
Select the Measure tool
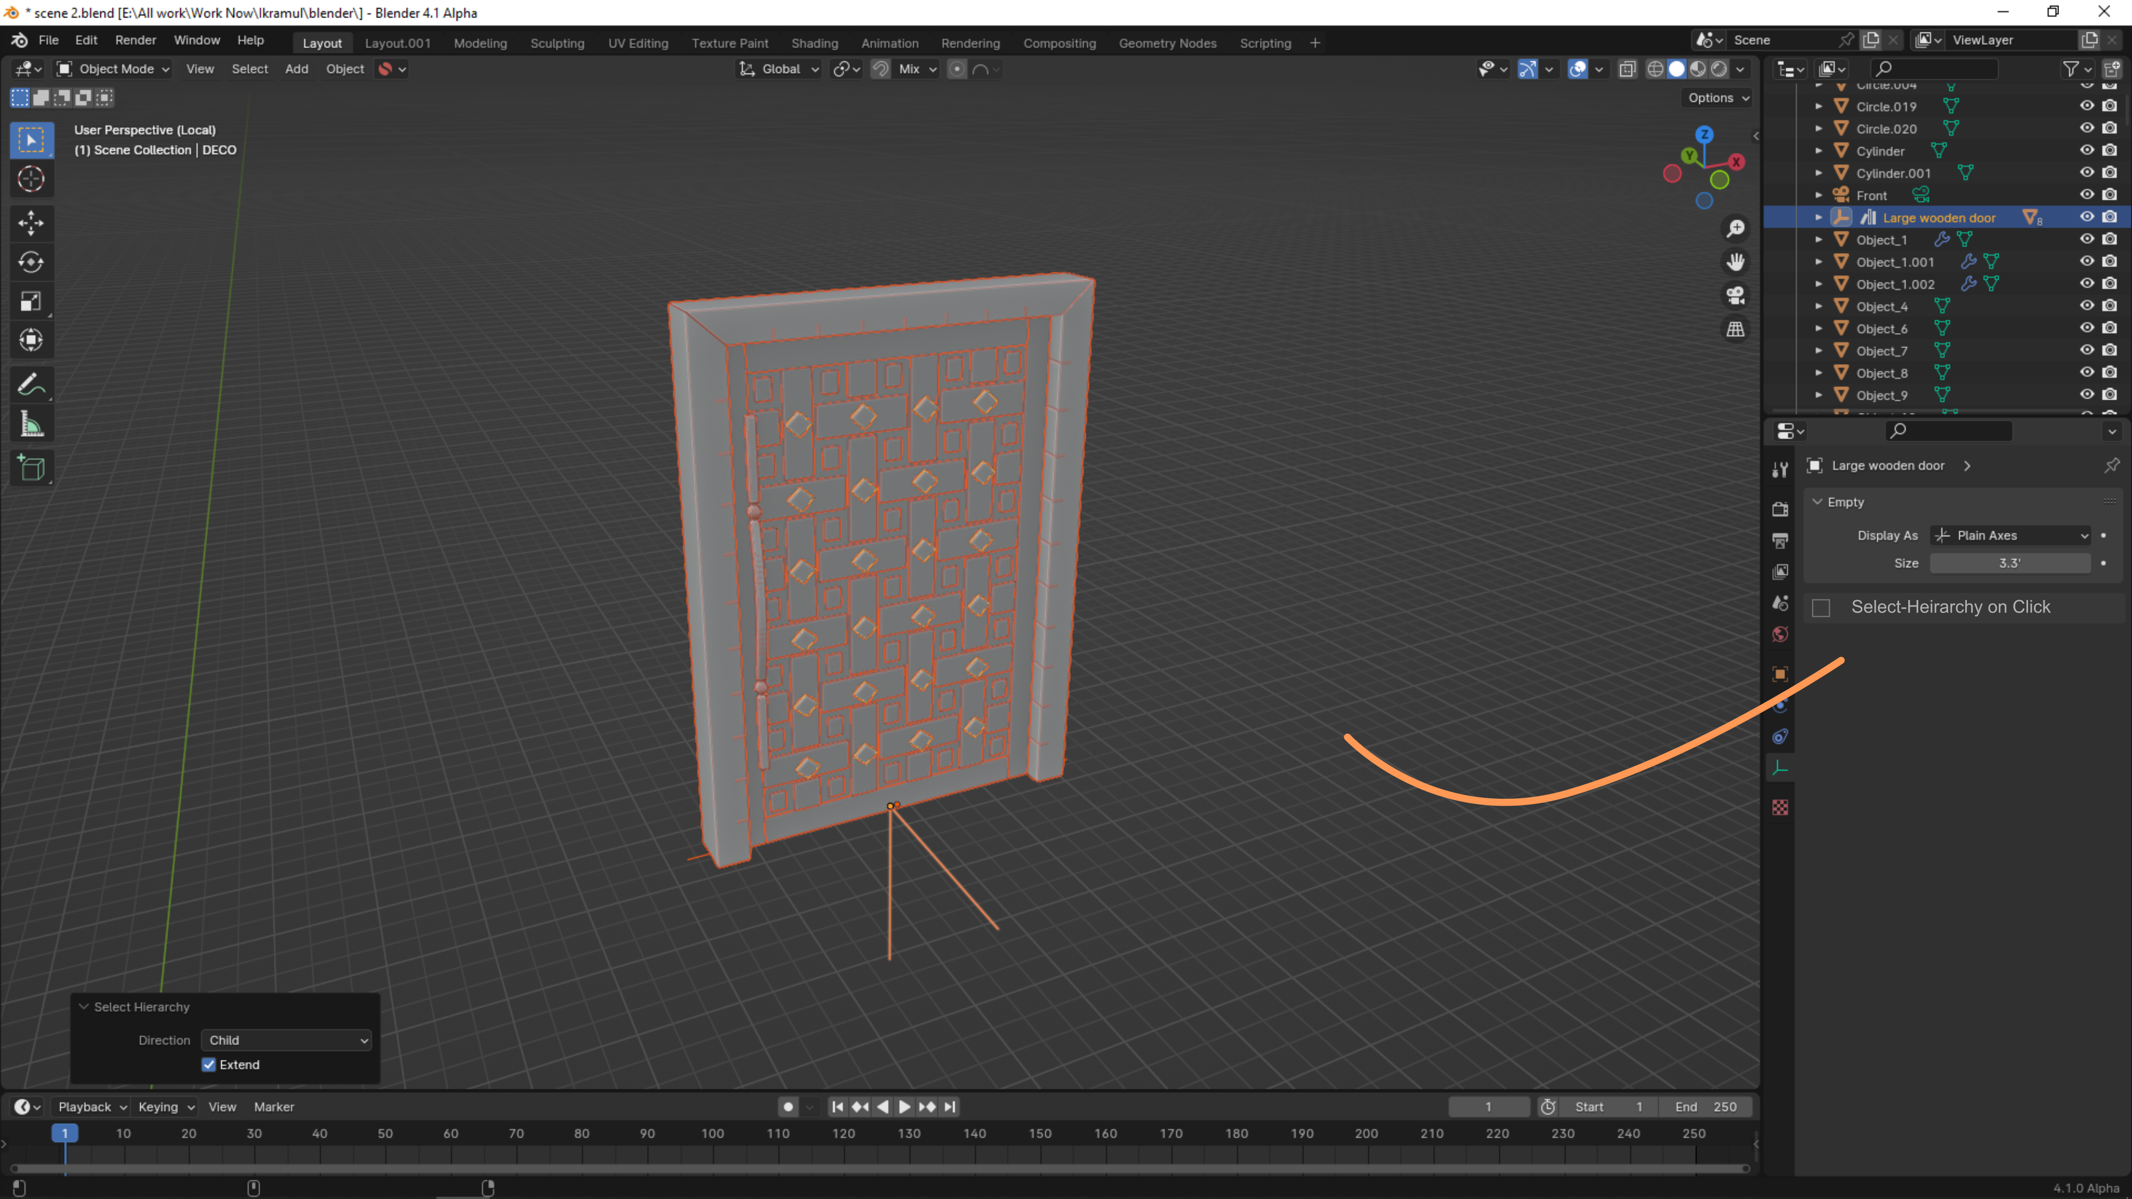[x=30, y=425]
